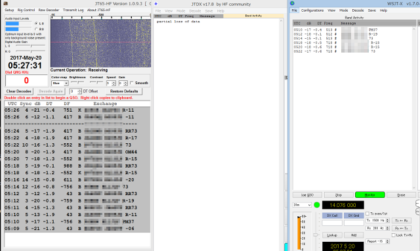Increase the Tx 1500 Hz frequency spinner
The image size is (420, 251).
tap(388, 219)
